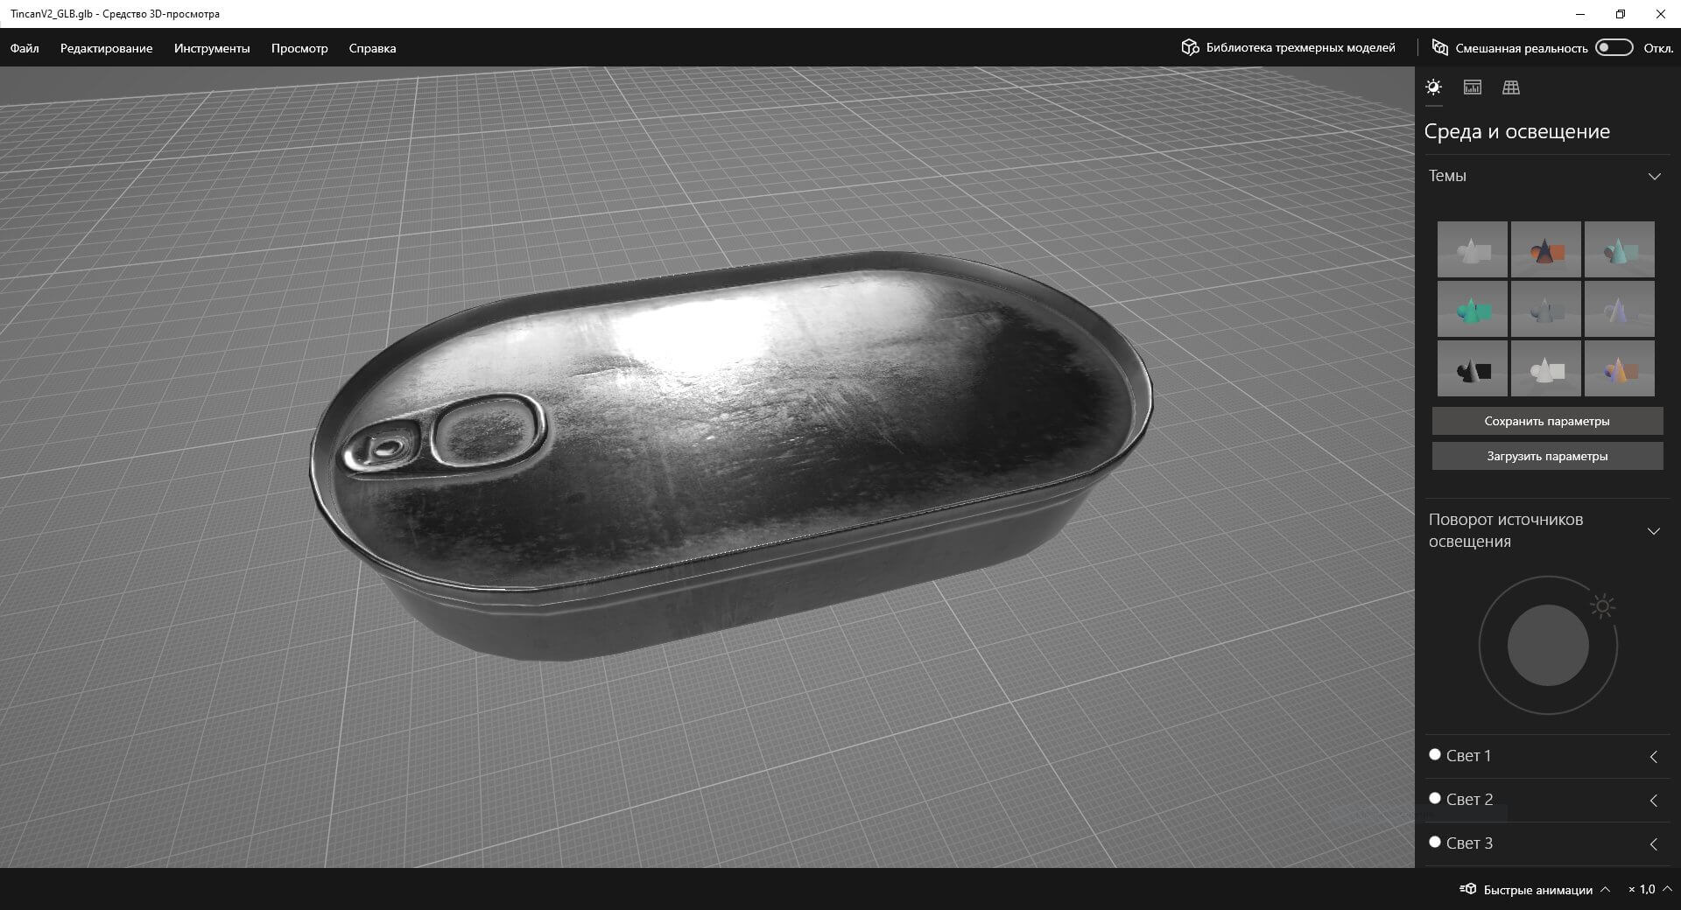
Task: Click the 3D model library cube icon
Action: click(x=1190, y=47)
